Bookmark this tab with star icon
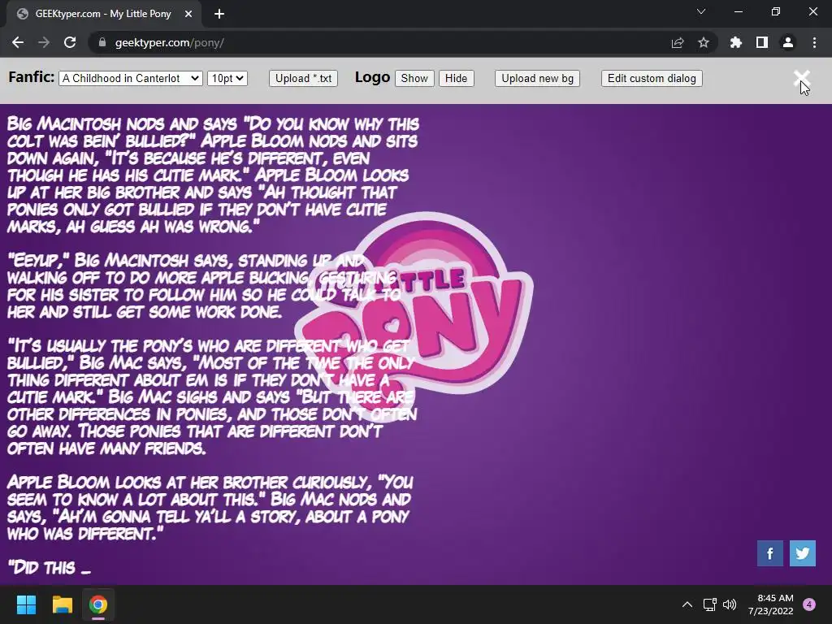 tap(704, 42)
